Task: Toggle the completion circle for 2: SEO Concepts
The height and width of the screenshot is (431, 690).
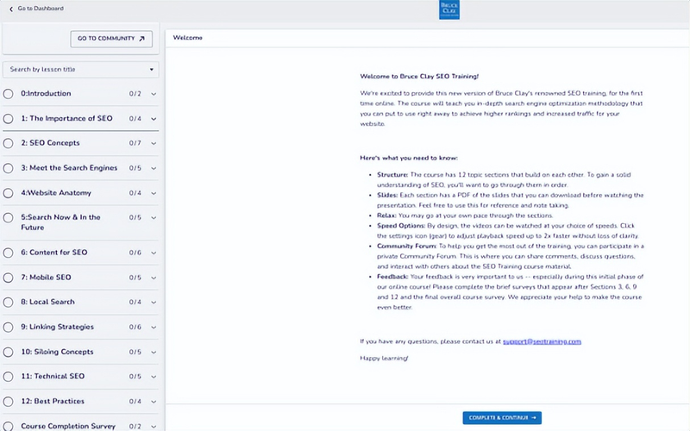Action: (9, 143)
